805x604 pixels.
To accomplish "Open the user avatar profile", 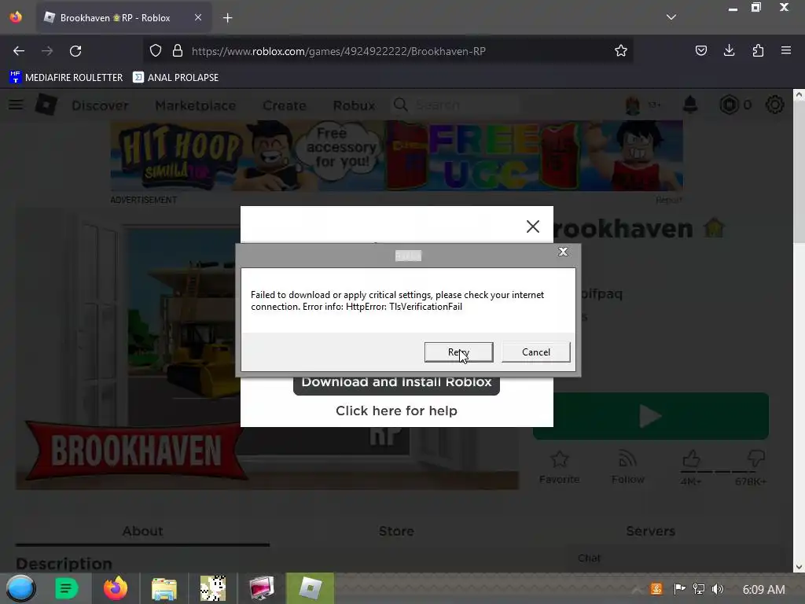I will (x=633, y=105).
